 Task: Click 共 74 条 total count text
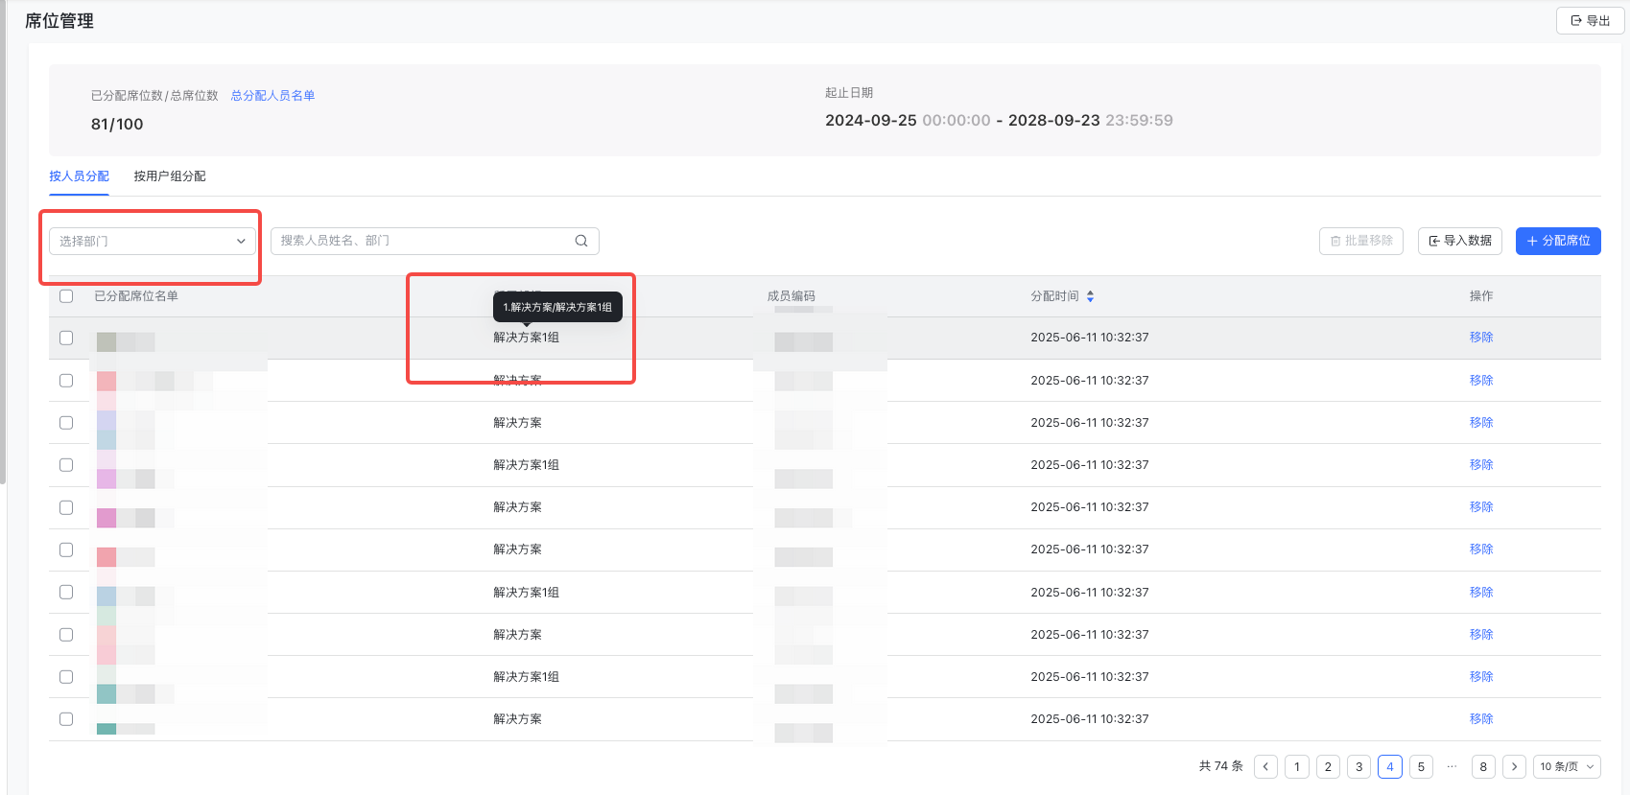tap(1220, 766)
